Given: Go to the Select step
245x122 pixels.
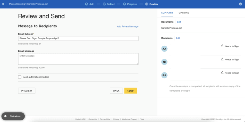Looking at the screenshot, I should click(x=109, y=4).
